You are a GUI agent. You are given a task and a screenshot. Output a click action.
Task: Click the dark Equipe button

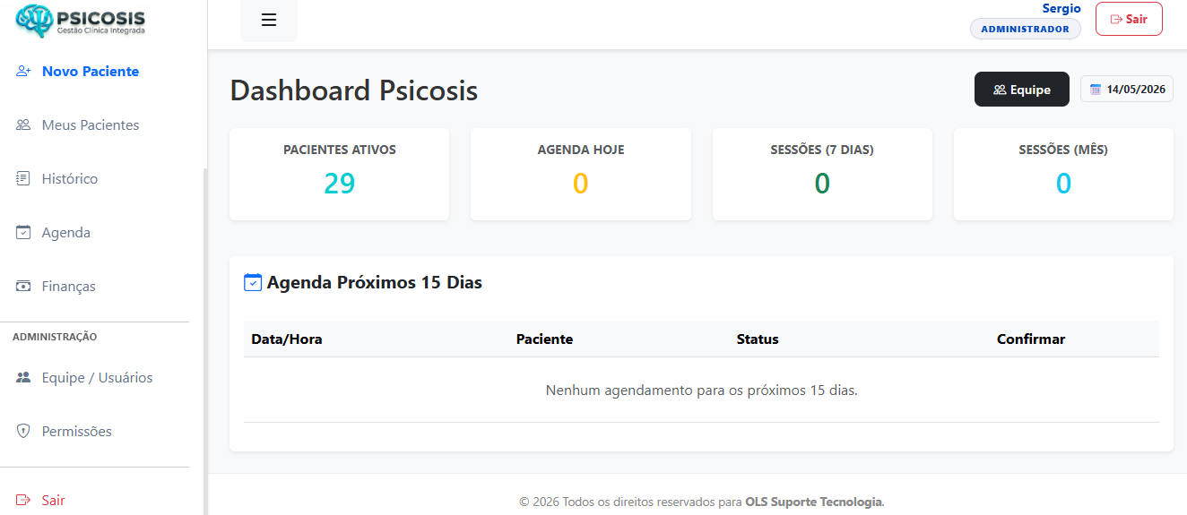1022,90
